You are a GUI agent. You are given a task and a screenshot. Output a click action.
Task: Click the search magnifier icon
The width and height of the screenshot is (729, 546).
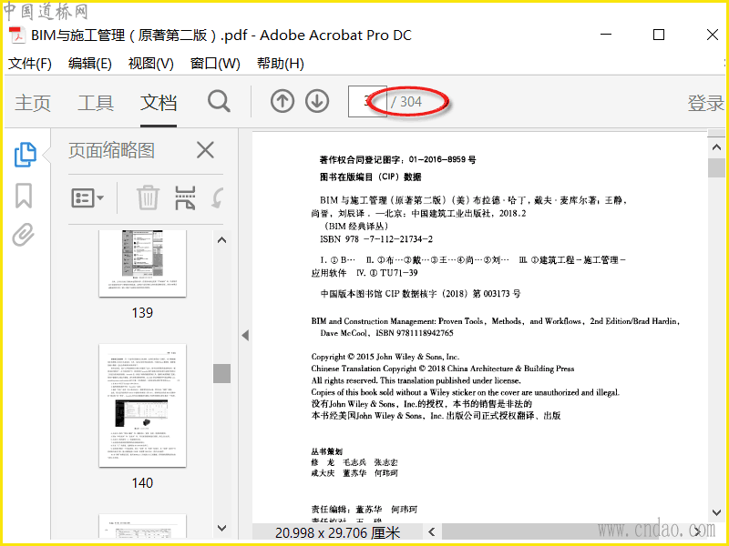[x=219, y=101]
